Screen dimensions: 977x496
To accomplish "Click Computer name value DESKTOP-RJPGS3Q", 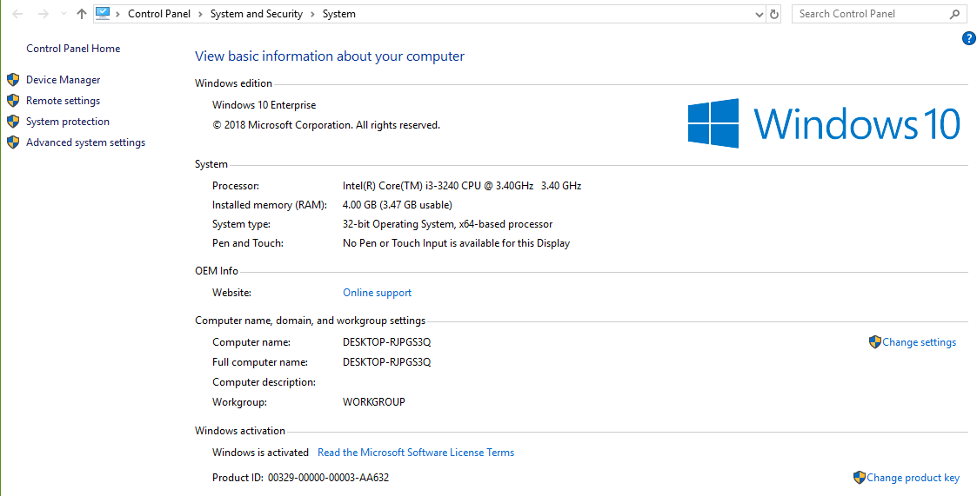I will coord(387,342).
